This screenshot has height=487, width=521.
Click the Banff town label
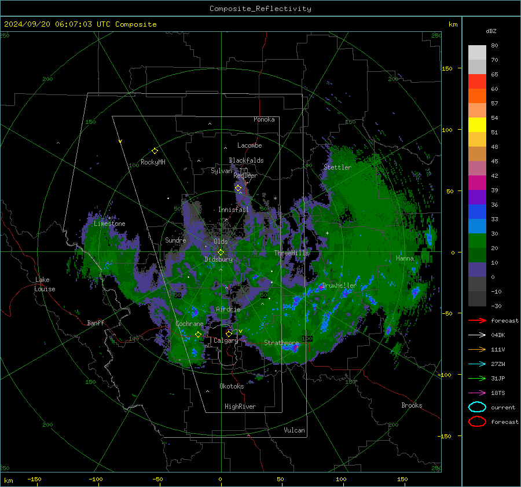pyautogui.click(x=96, y=323)
